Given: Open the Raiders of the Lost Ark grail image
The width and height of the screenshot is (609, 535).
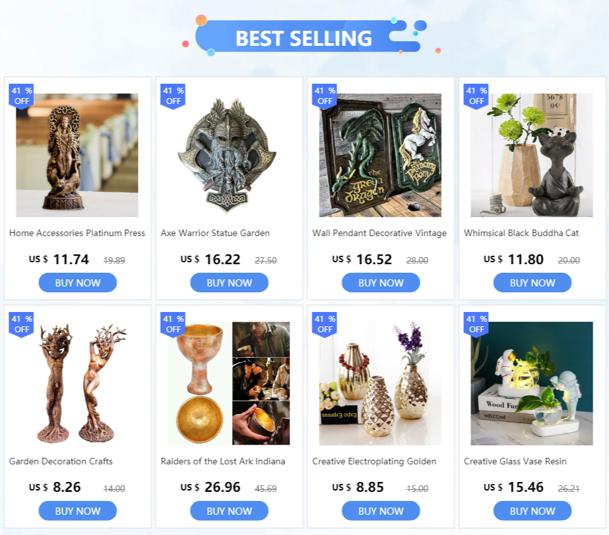Looking at the screenshot, I should pyautogui.click(x=229, y=383).
